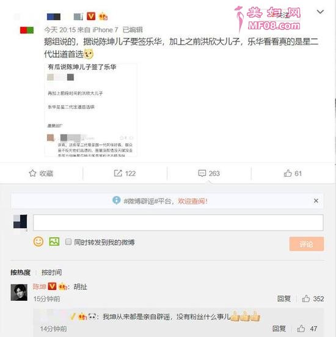This screenshot has height=337, width=336.
Task: Like the reply with 47 likes
Action: [301, 328]
